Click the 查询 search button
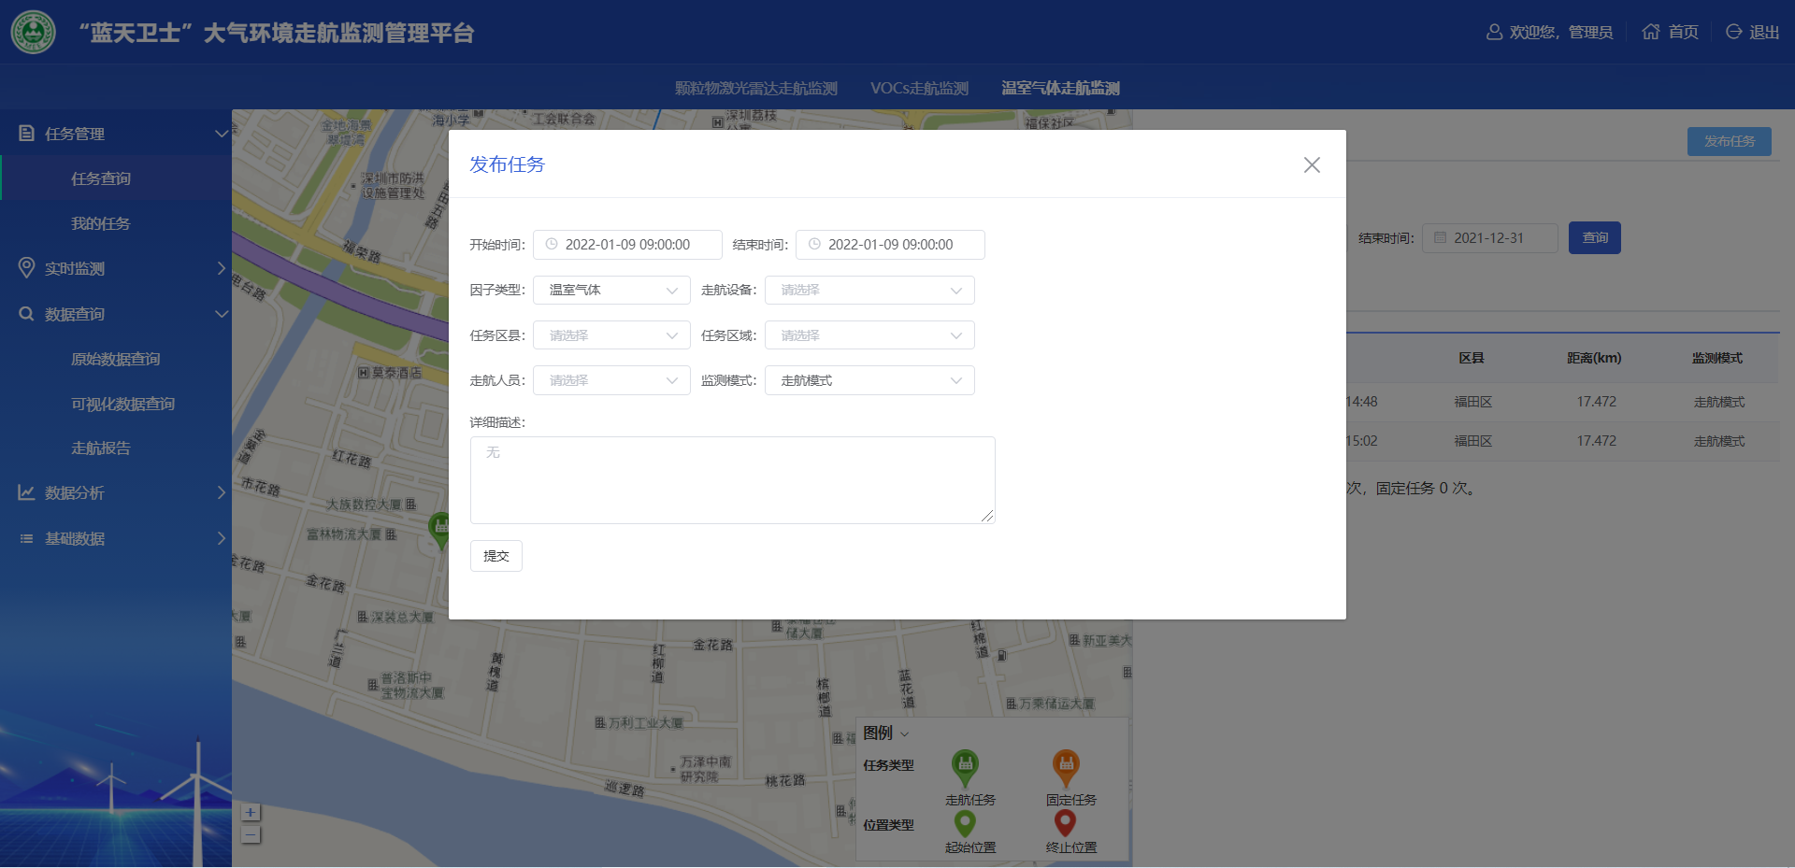This screenshot has height=868, width=1795. coord(1594,238)
